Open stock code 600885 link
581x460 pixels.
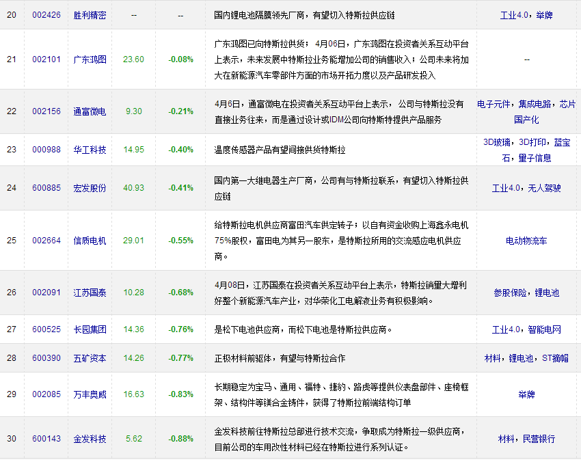point(46,188)
